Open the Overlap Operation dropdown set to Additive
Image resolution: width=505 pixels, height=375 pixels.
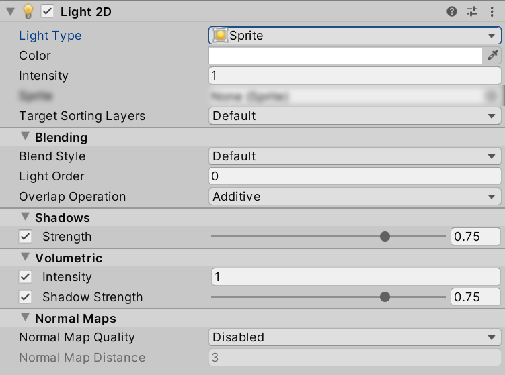click(x=354, y=197)
